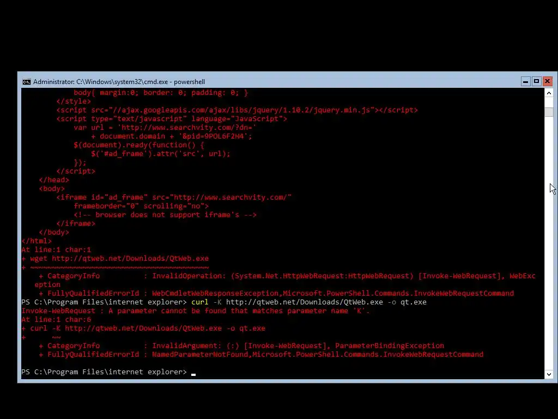The height and width of the screenshot is (419, 558).
Task: Click the 'InvalidArgument: (:)' CategoryInfo line
Action: click(241, 346)
